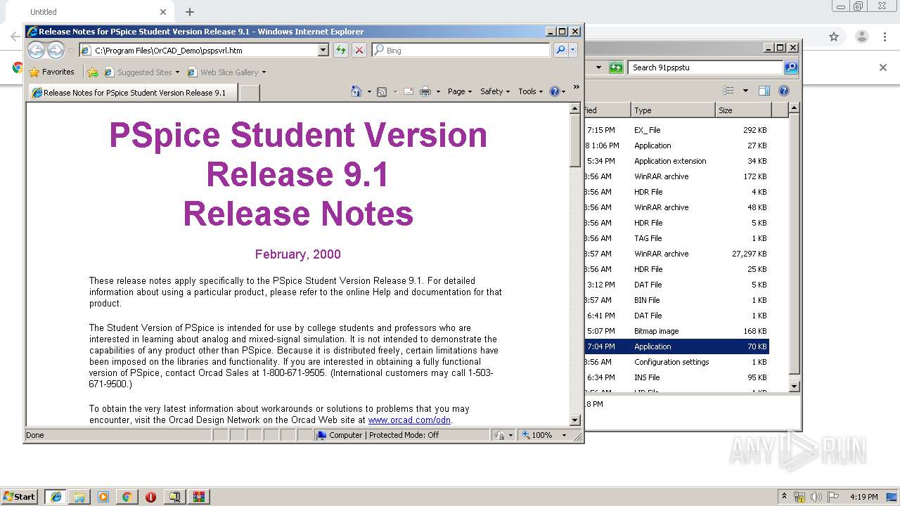Open Chrome three-dot menu
This screenshot has height=506, width=900.
click(x=884, y=37)
